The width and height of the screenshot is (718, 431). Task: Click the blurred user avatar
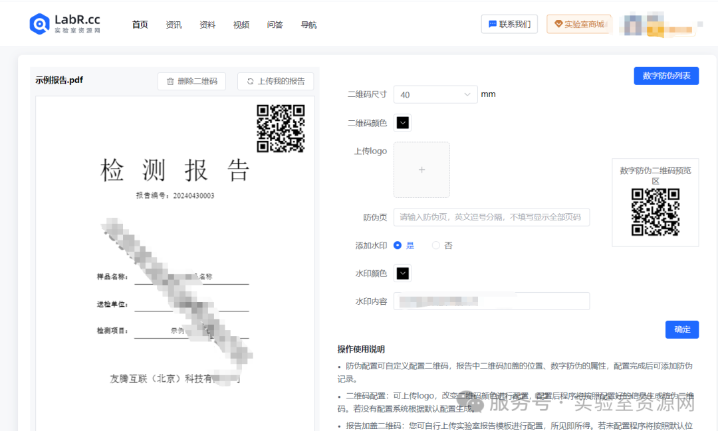point(632,25)
